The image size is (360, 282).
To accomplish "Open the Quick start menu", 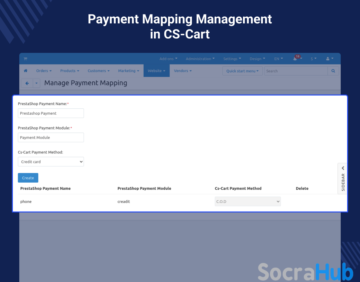I will [242, 71].
